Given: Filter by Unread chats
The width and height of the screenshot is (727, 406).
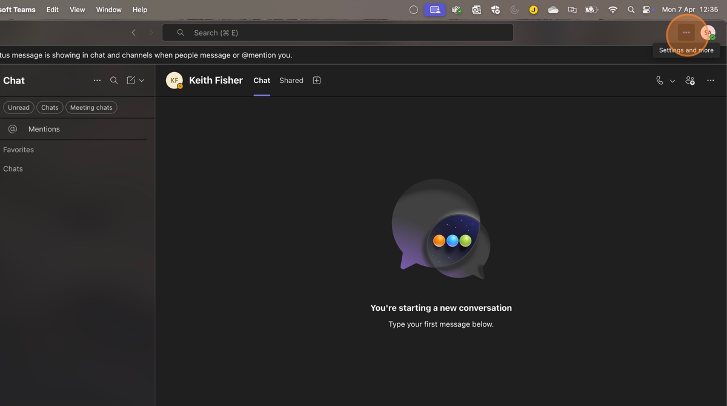Looking at the screenshot, I should [x=19, y=107].
